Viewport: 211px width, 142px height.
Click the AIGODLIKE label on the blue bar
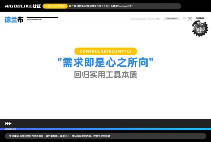(x=10, y=129)
